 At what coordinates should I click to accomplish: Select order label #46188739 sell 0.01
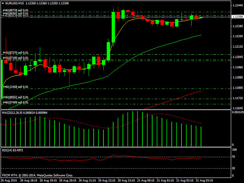[x=16, y=10]
